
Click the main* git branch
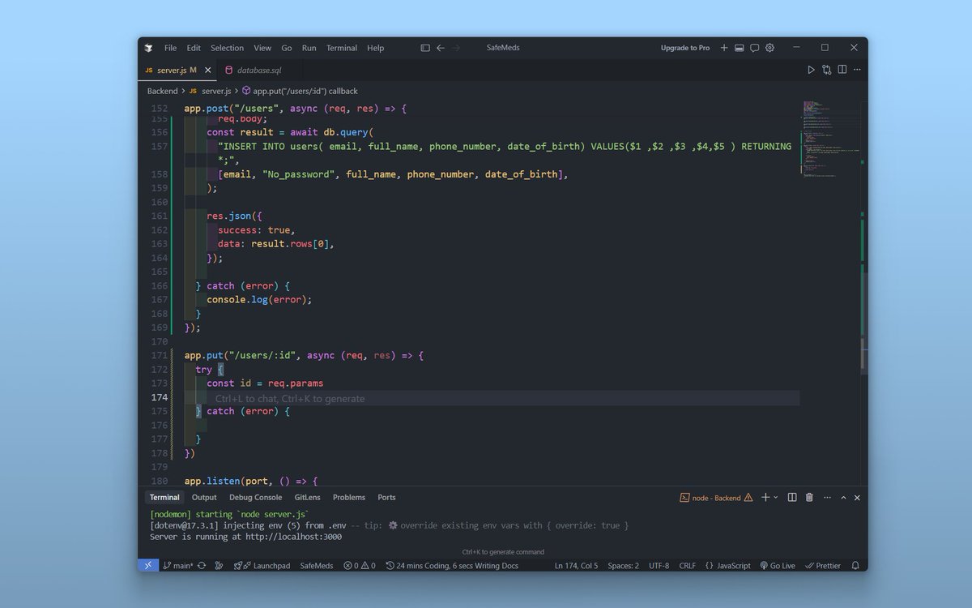click(178, 565)
